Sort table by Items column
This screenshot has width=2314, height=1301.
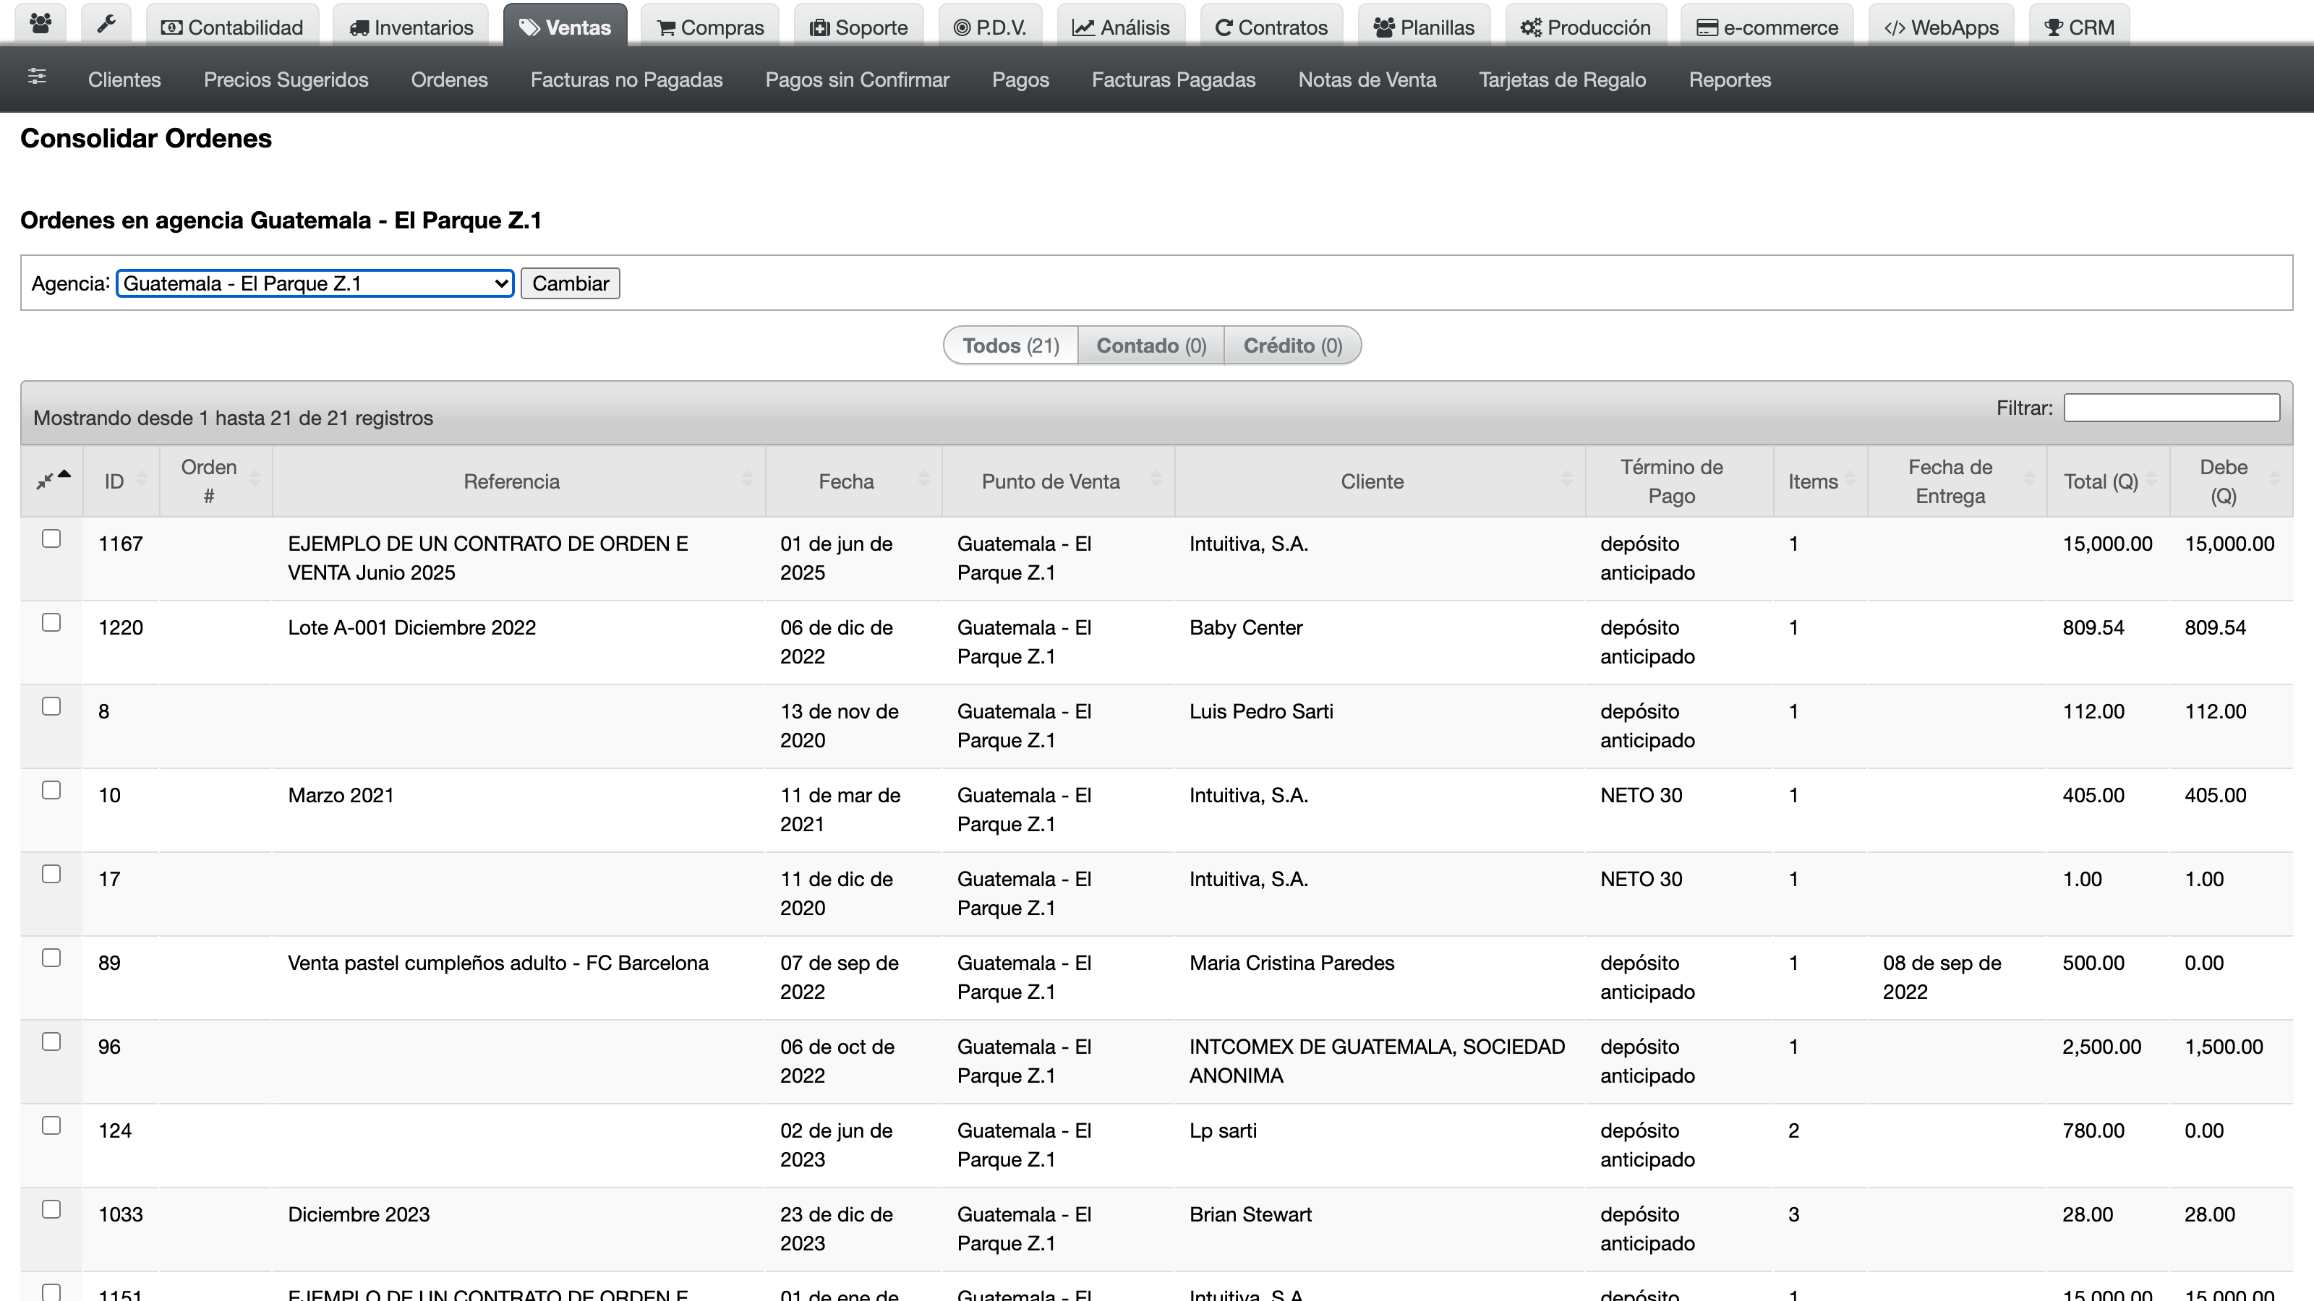(1820, 481)
